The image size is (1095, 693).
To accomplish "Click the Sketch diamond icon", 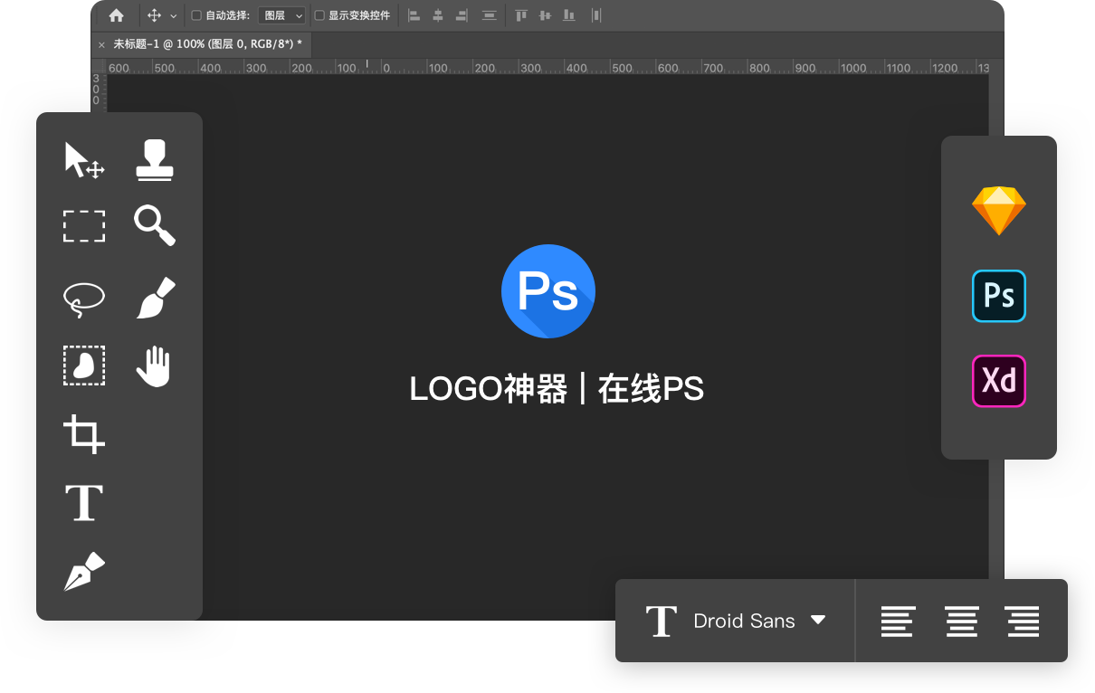I will pyautogui.click(x=999, y=211).
